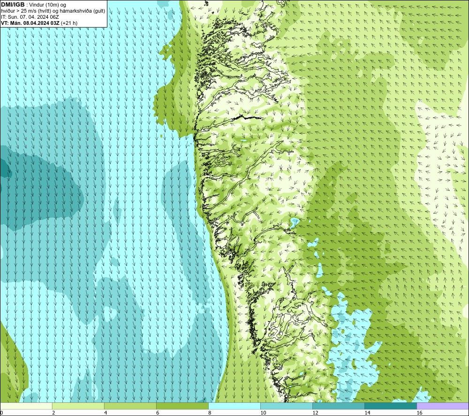This screenshot has height=416, width=469.
Task: Click the 10–12 m/s turquoise swatch
Action: (287, 406)
